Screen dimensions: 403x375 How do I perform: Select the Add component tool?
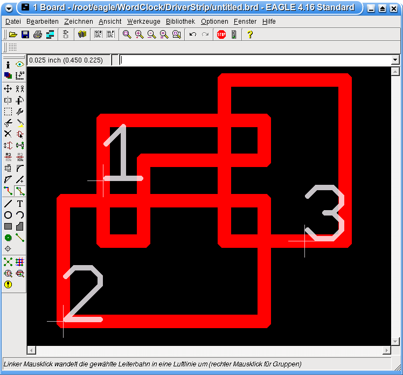(x=20, y=134)
